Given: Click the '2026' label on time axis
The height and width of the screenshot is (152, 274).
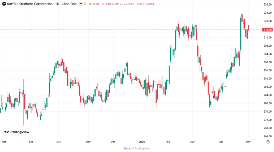Looking at the screenshot, I should point(142,142).
